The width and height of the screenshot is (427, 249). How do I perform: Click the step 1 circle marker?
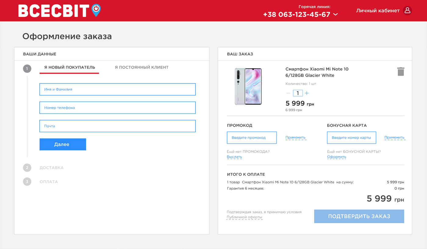(x=27, y=69)
